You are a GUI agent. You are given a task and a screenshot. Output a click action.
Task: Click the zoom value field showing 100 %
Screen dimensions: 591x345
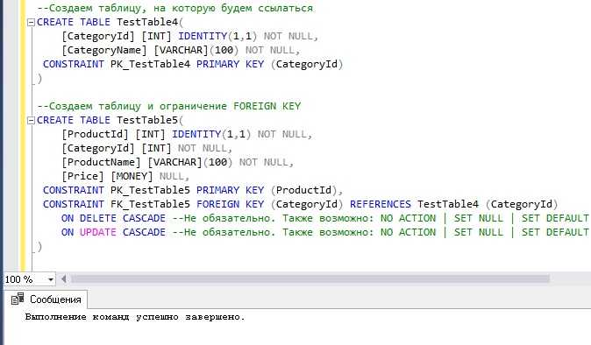click(x=25, y=279)
